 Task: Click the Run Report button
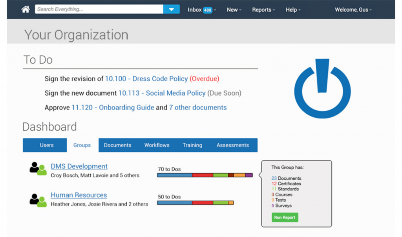pyautogui.click(x=285, y=217)
